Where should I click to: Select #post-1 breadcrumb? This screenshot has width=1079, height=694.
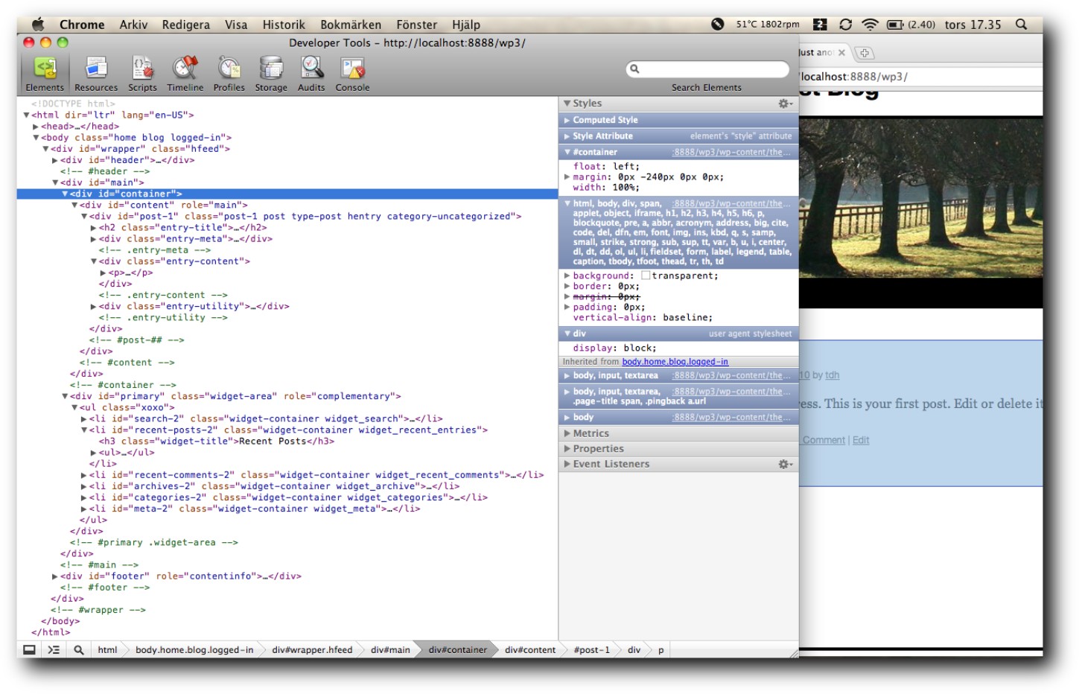point(591,650)
